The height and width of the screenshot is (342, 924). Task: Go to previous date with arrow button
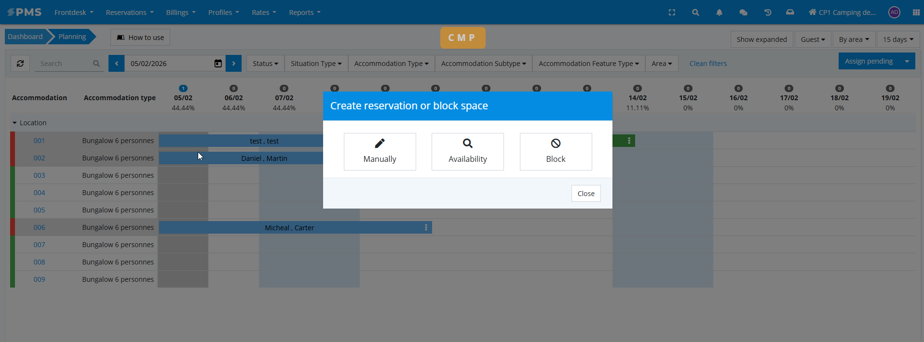coord(116,64)
